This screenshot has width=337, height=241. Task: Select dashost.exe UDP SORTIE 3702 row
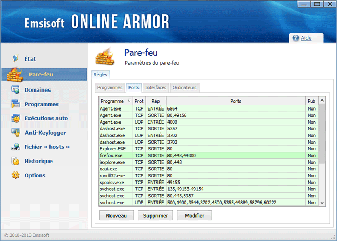(209, 142)
